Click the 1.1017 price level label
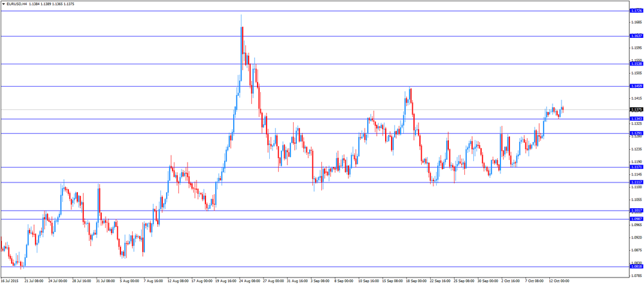The width and height of the screenshot is (644, 284). point(636,210)
